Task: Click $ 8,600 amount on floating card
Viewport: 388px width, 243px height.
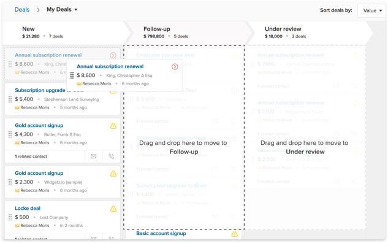Action: point(86,75)
